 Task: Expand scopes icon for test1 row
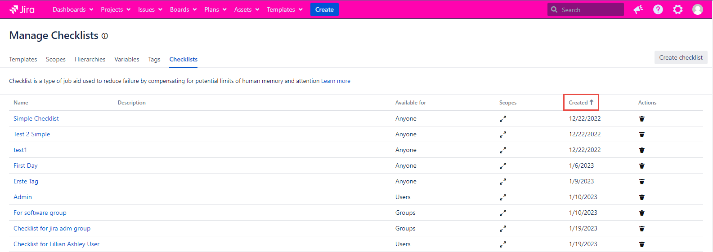pyautogui.click(x=503, y=150)
